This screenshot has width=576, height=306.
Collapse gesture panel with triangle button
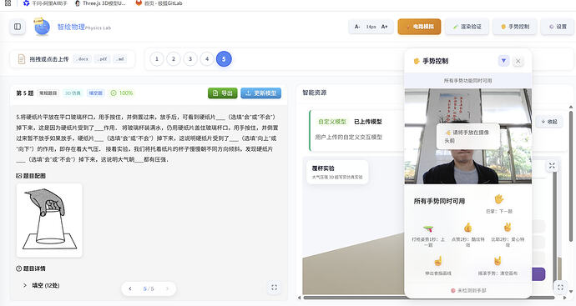pyautogui.click(x=503, y=61)
